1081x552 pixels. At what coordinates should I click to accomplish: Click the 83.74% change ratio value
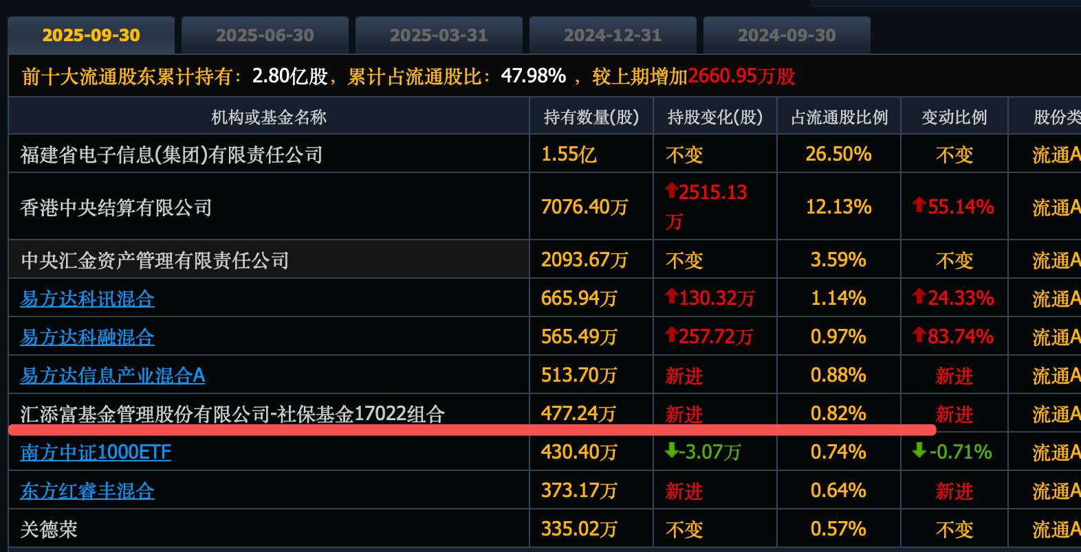954,336
